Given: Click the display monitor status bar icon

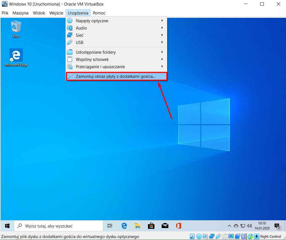Looking at the screenshot, I should pyautogui.click(x=231, y=236).
